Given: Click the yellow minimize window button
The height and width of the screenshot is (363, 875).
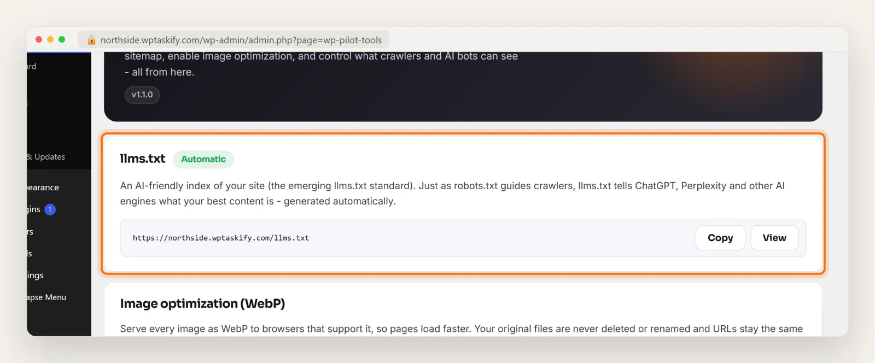Looking at the screenshot, I should click(x=50, y=39).
